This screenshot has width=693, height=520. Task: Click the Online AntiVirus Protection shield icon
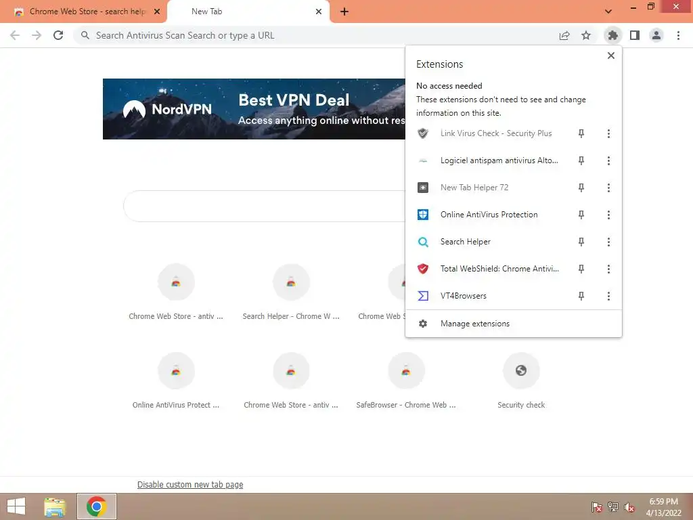coord(423,215)
